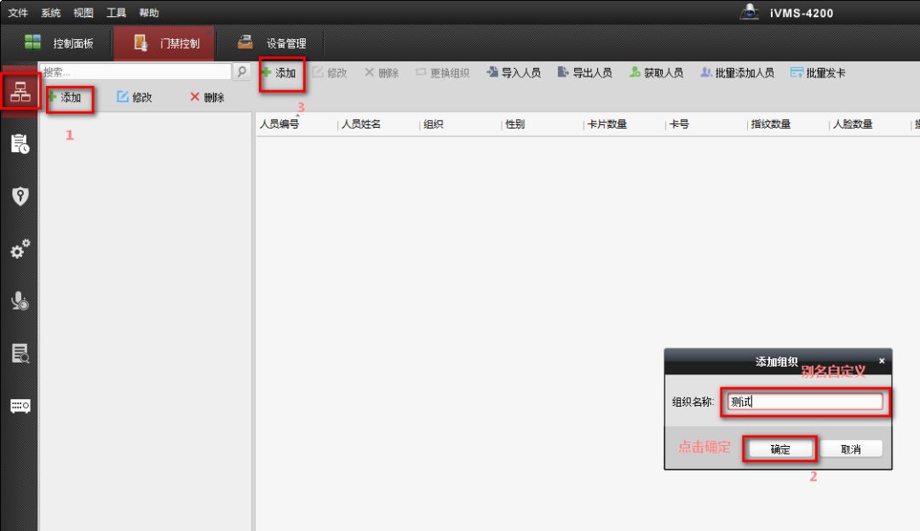Select the organization structure sidebar icon
The width and height of the screenshot is (920, 531).
(20, 91)
